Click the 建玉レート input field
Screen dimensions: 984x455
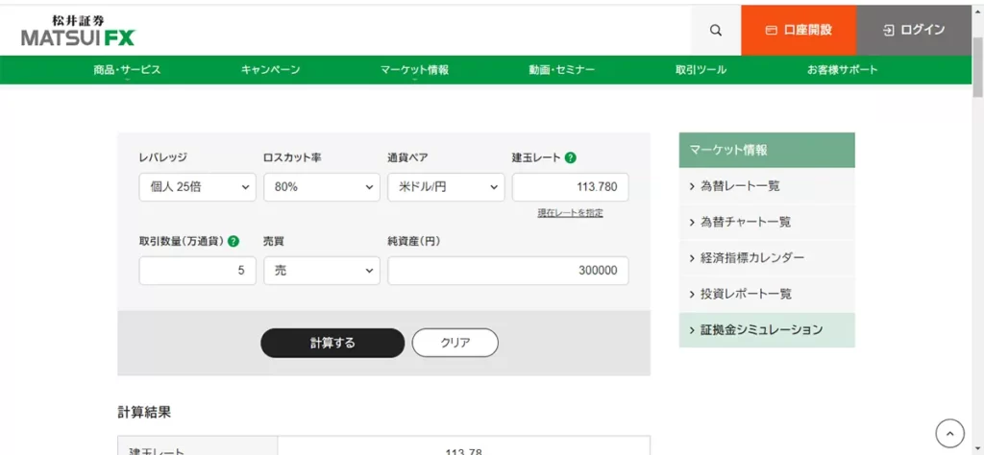(570, 187)
